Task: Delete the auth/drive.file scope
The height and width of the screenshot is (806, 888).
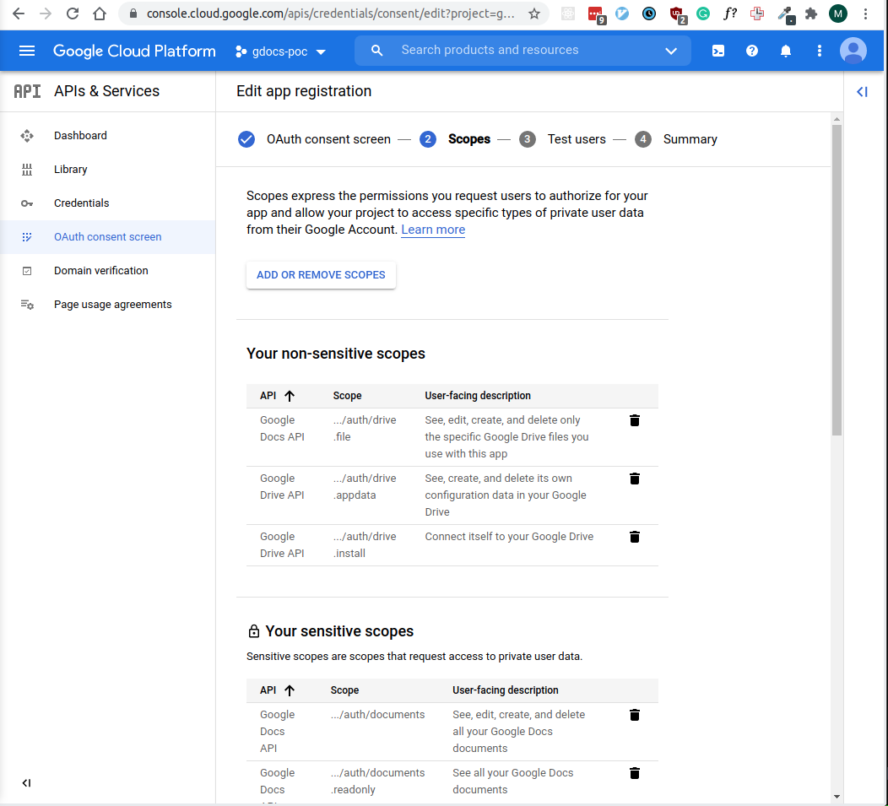Action: [x=634, y=420]
